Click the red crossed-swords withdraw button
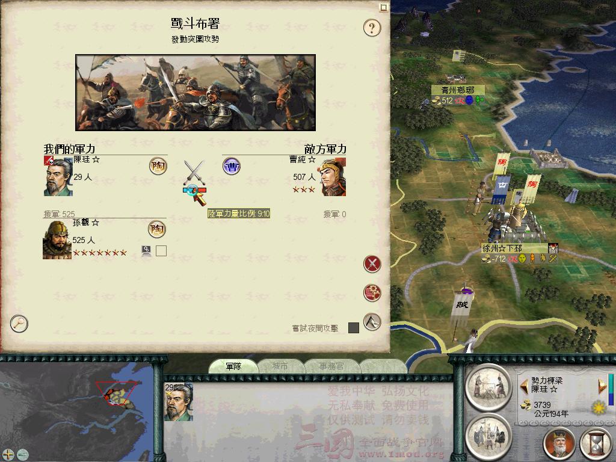 (x=372, y=264)
